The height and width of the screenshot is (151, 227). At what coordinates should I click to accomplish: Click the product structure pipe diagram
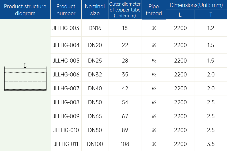coord(25,77)
